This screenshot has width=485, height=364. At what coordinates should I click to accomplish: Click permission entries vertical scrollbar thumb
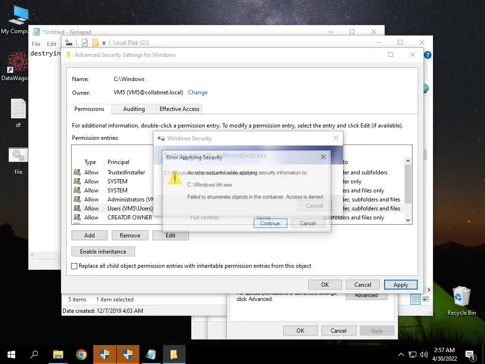[x=408, y=184]
